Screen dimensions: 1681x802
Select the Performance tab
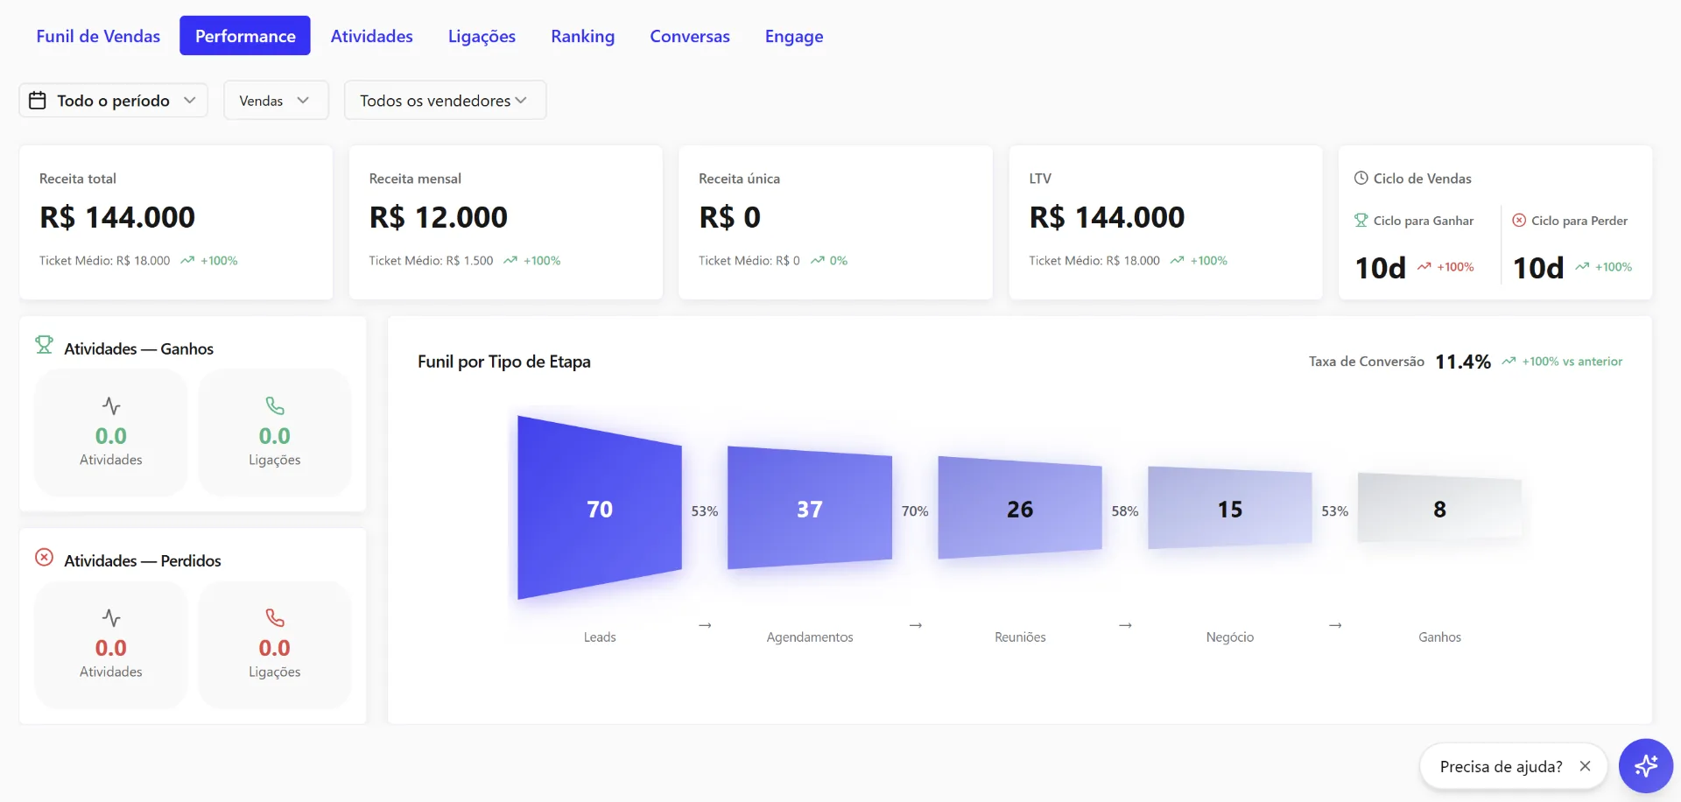(245, 36)
